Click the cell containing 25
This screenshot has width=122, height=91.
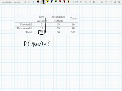tap(58, 25)
